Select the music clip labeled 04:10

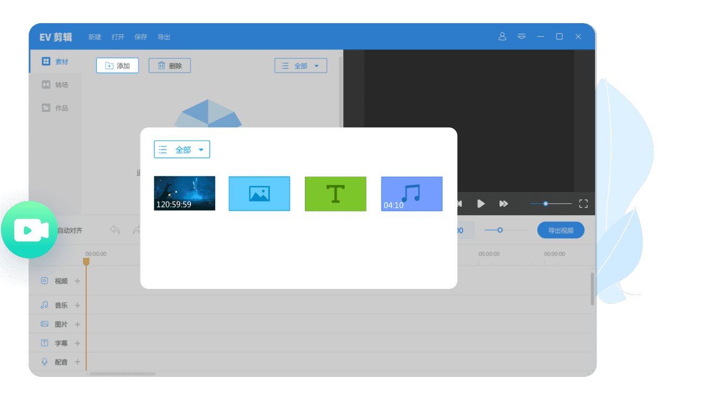(411, 194)
